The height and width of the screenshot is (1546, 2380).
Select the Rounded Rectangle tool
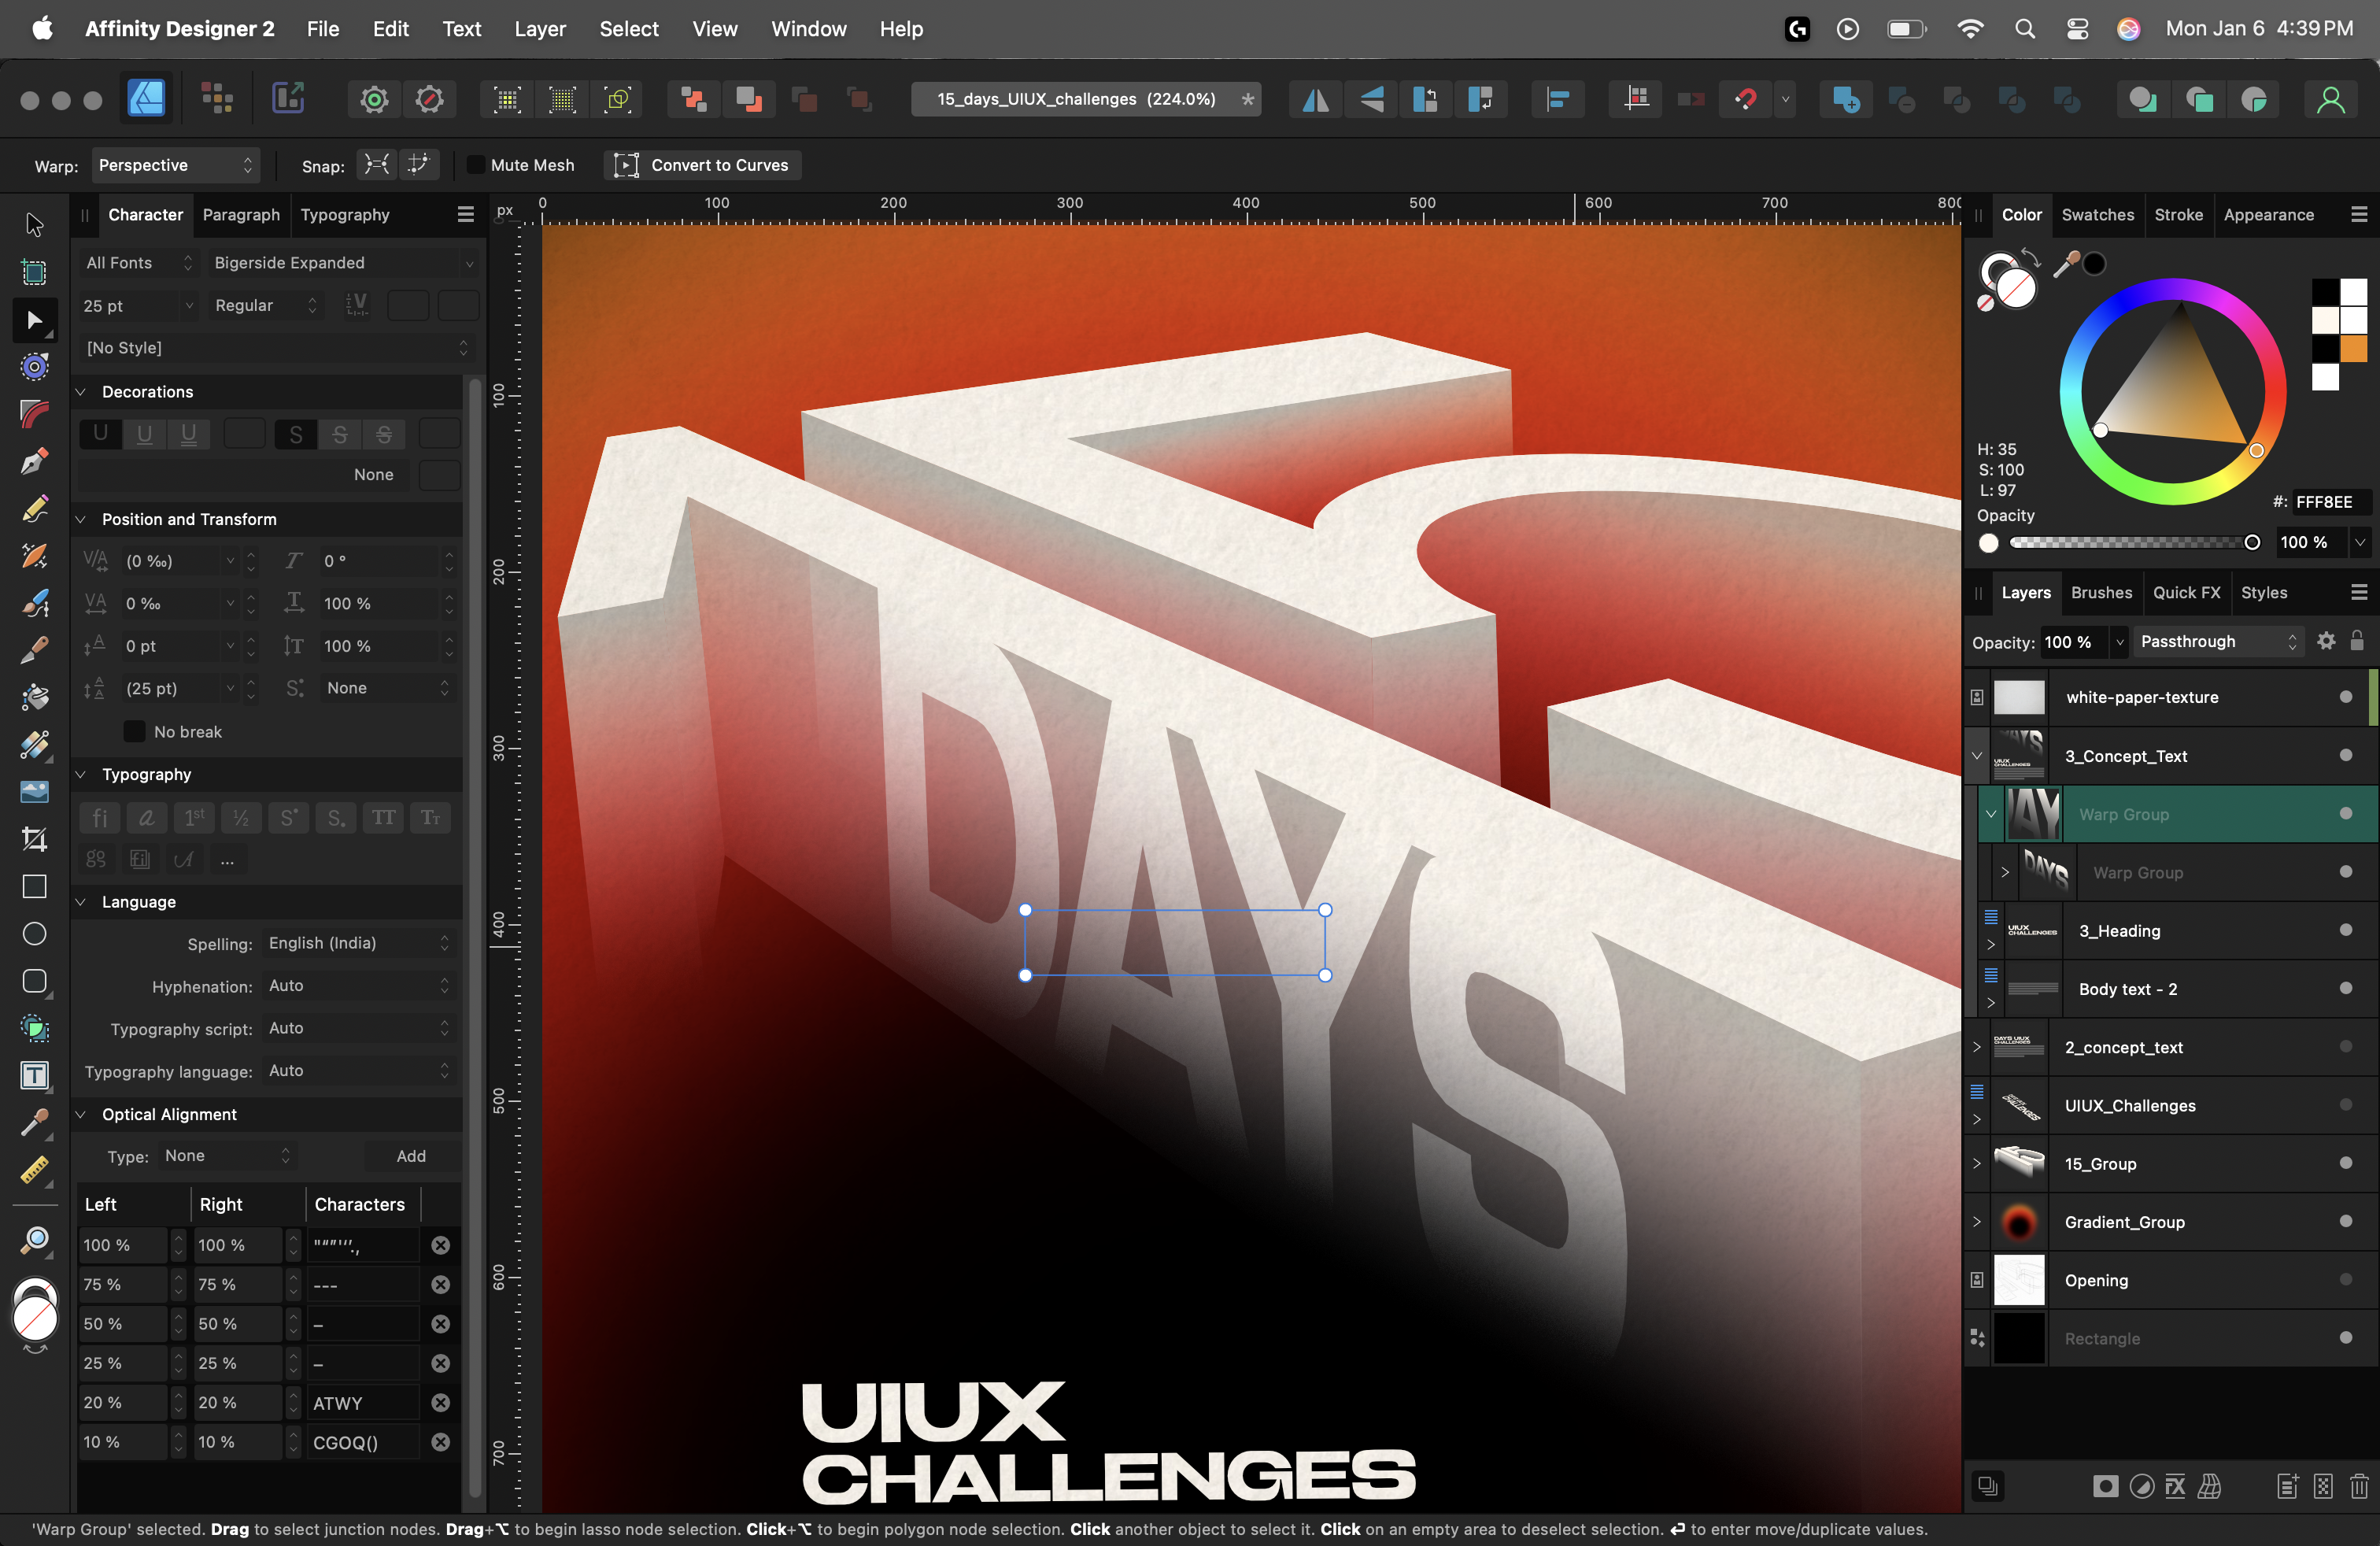(34, 981)
